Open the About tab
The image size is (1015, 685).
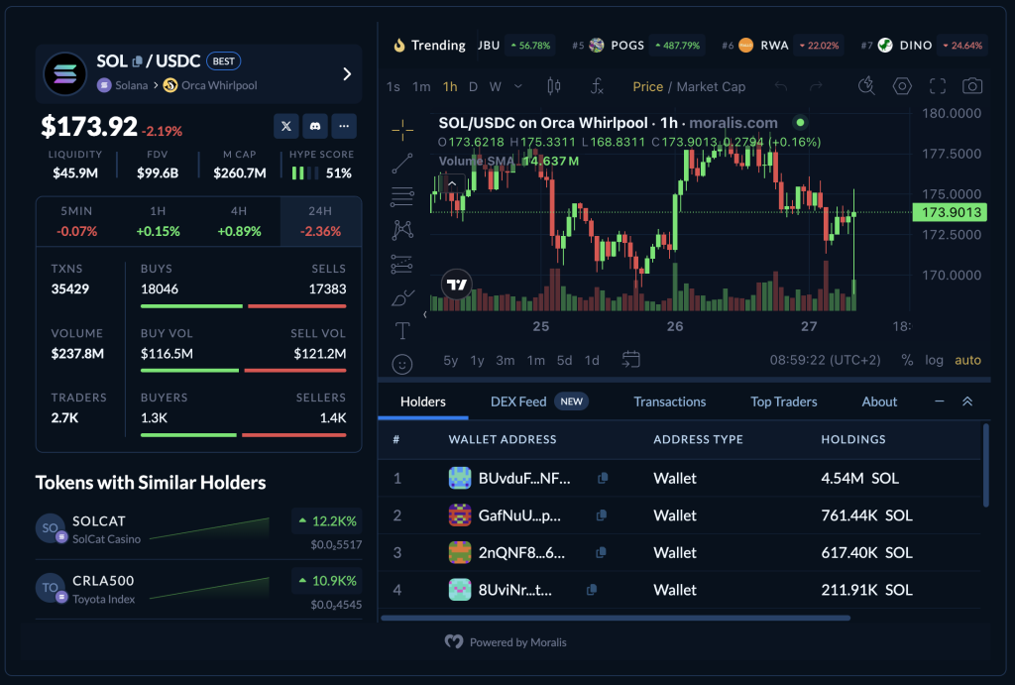879,401
